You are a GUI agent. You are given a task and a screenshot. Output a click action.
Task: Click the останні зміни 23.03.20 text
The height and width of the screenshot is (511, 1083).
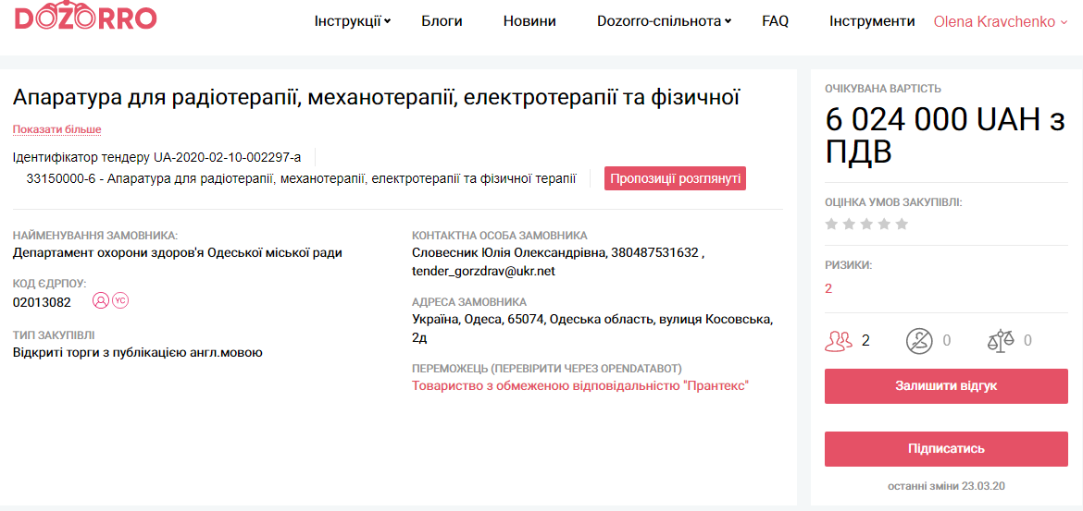(946, 486)
